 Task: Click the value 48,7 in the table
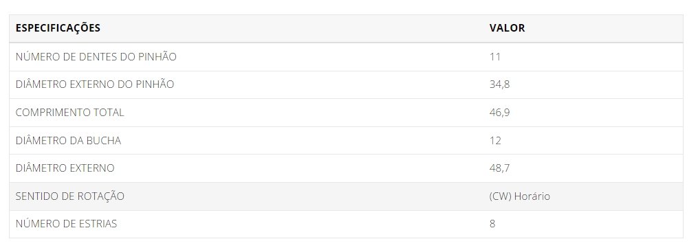click(x=499, y=168)
